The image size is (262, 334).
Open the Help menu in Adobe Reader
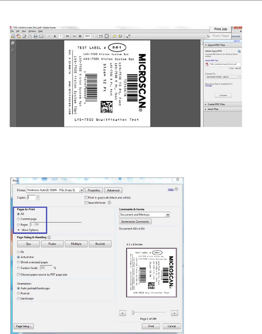click(x=41, y=31)
